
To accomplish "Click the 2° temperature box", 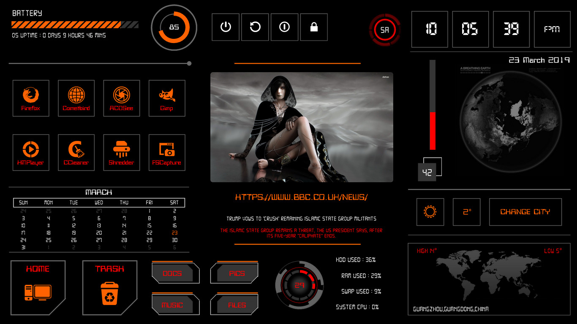I will [x=467, y=212].
